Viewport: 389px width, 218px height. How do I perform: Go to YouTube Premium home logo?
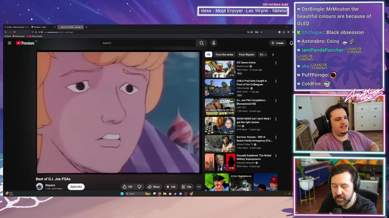(x=25, y=43)
